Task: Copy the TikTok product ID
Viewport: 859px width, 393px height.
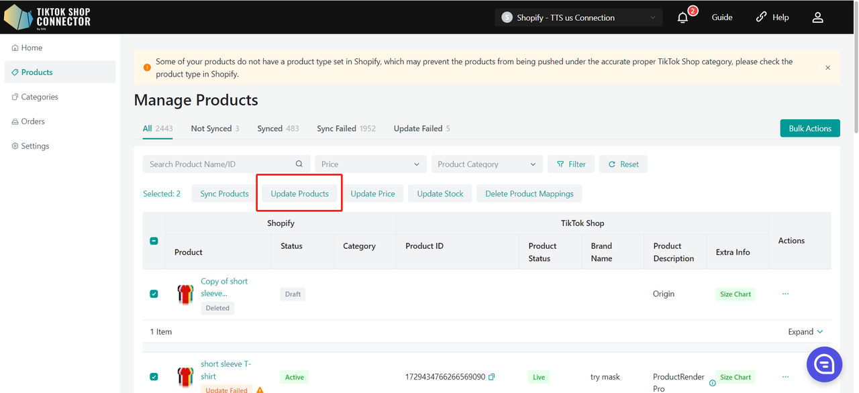Action: coord(491,378)
